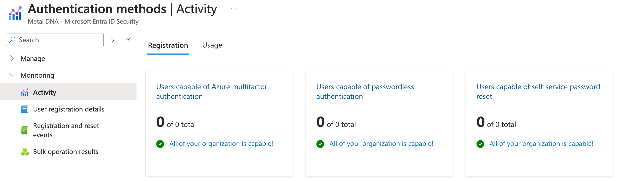Click the magnifier icon in Search box
Image resolution: width=619 pixels, height=181 pixels.
12,40
